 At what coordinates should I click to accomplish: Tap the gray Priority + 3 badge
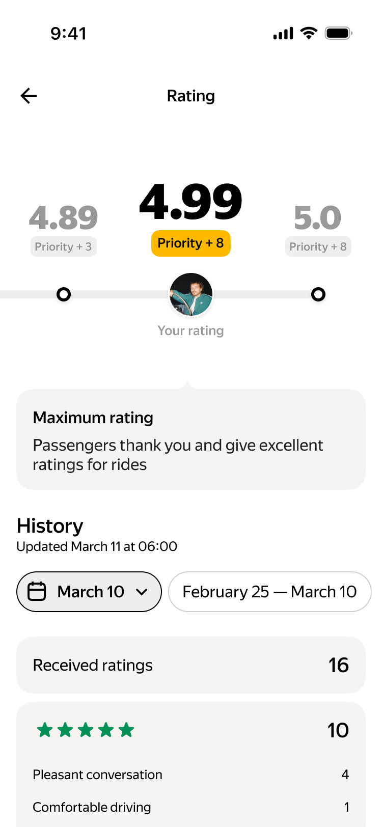(x=64, y=247)
